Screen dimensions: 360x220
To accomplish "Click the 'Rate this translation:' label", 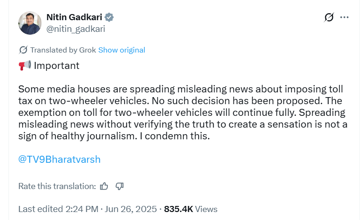I will 57,186.
